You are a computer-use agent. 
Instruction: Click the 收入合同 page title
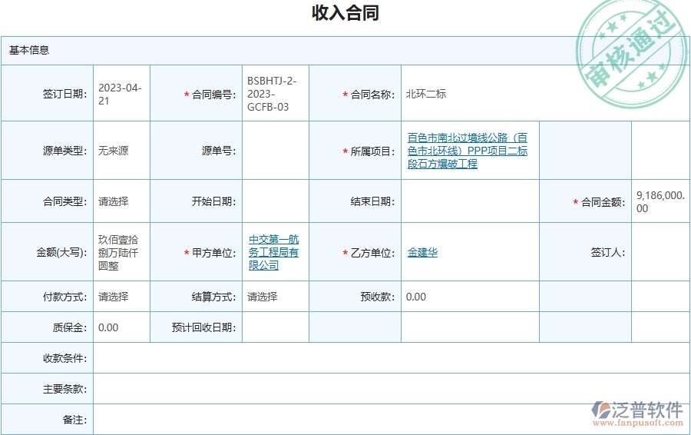tap(345, 13)
